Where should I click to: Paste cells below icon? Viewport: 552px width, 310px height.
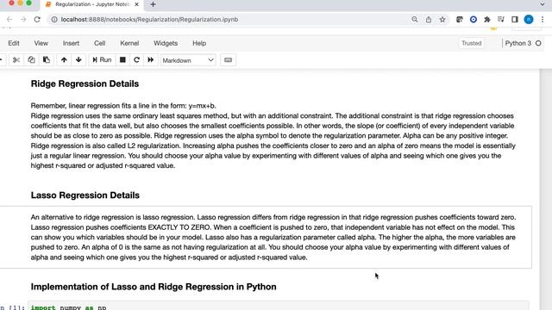tap(46, 60)
